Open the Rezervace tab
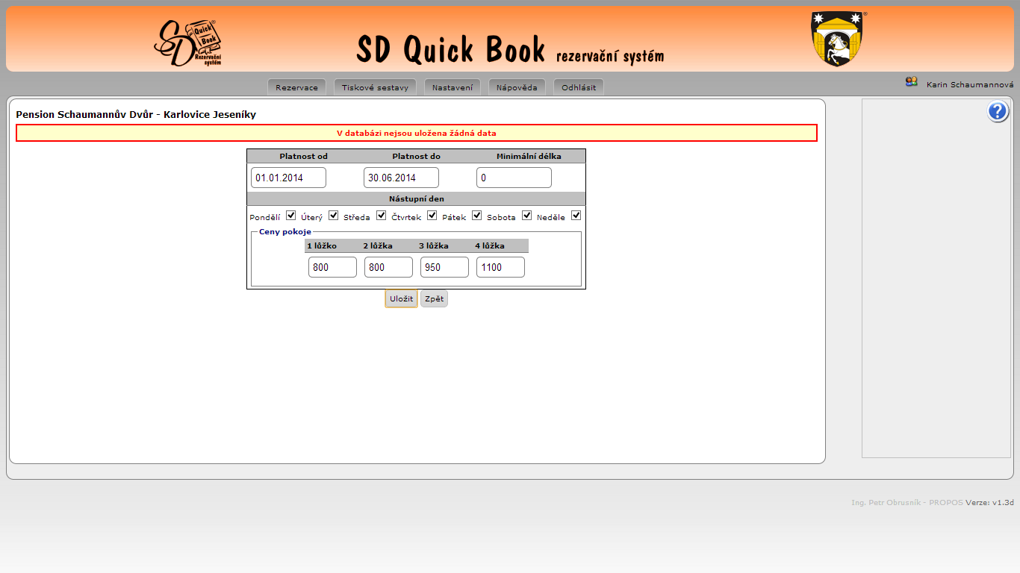Image resolution: width=1020 pixels, height=573 pixels. tap(296, 87)
